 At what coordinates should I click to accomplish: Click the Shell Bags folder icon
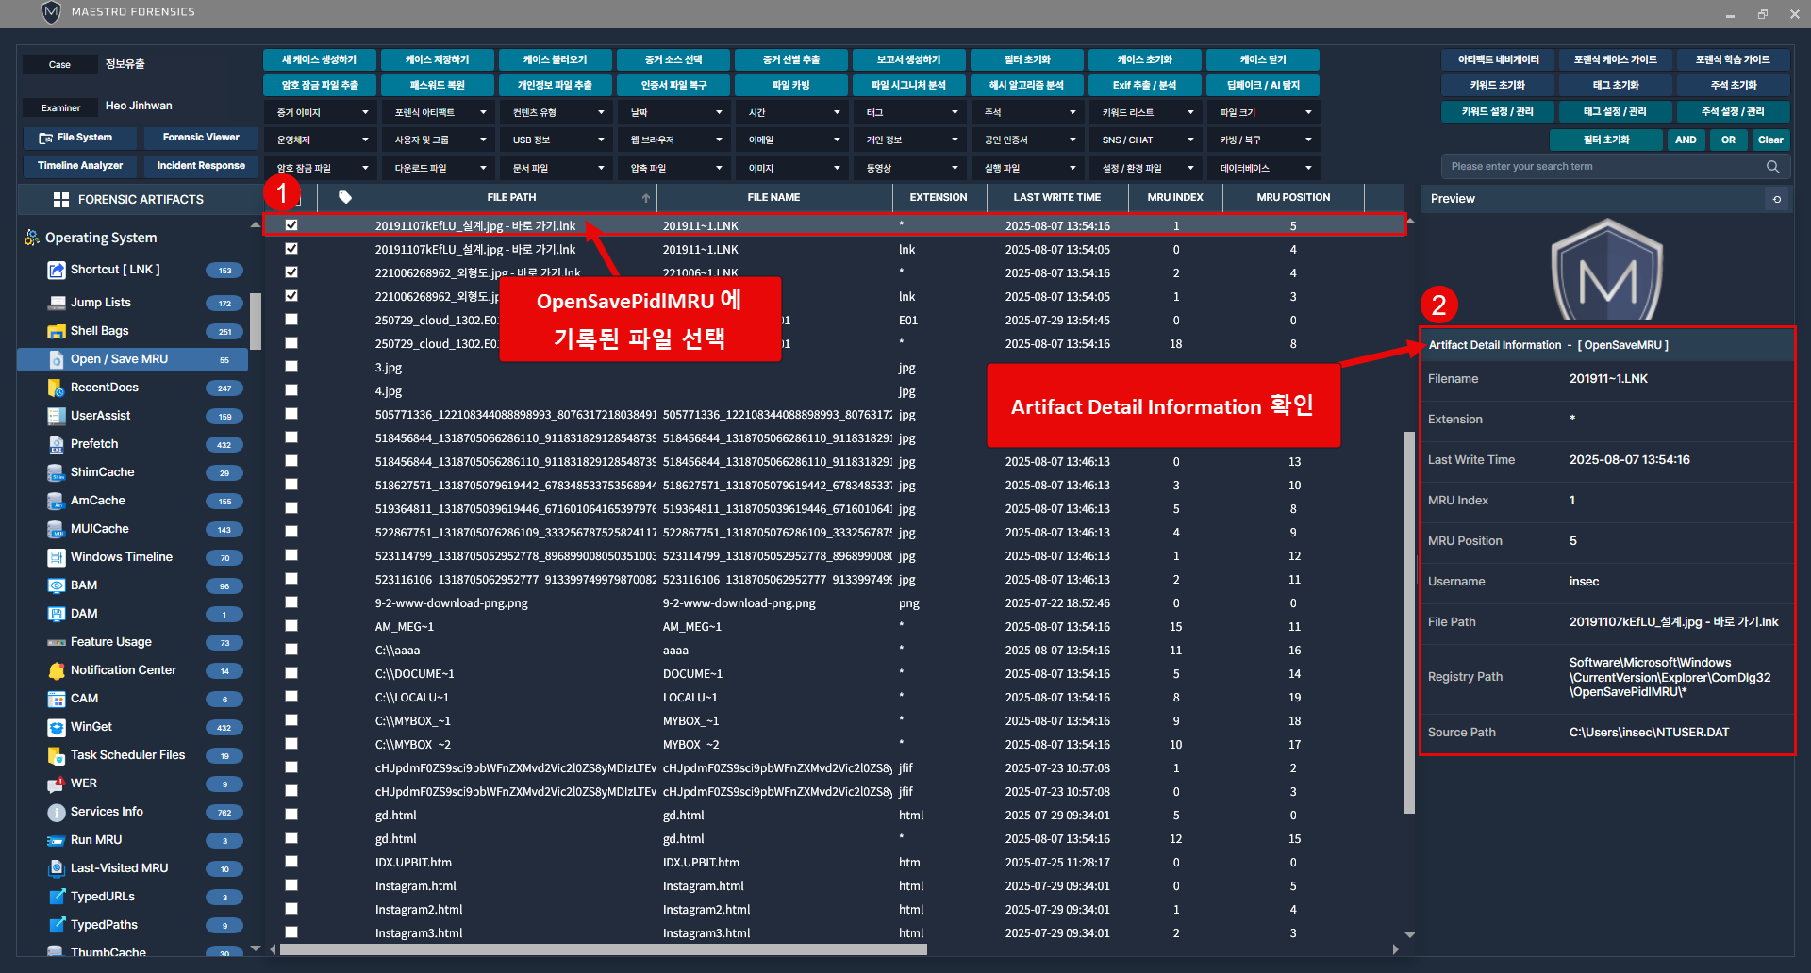56,331
